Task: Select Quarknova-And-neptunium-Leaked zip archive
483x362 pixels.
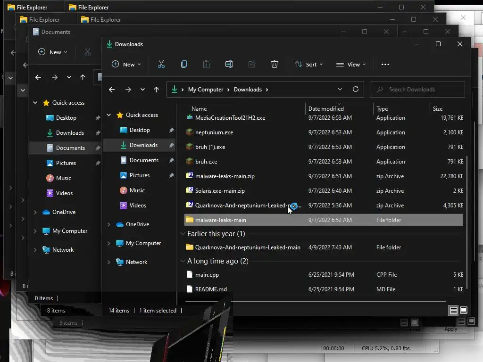Action: [x=248, y=206]
